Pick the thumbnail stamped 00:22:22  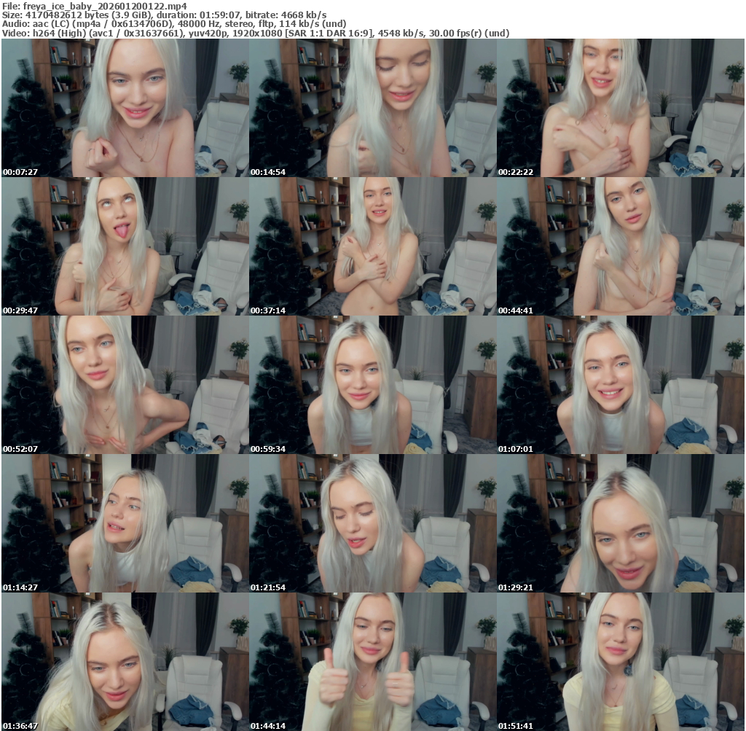(621, 108)
